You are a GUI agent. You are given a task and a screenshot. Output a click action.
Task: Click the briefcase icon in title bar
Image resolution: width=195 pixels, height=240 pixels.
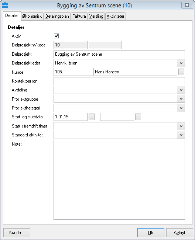click(x=5, y=5)
